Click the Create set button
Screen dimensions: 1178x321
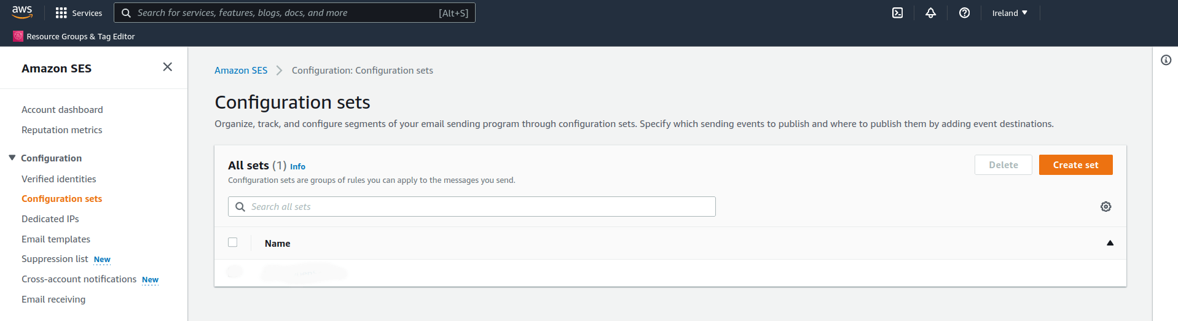click(1076, 165)
